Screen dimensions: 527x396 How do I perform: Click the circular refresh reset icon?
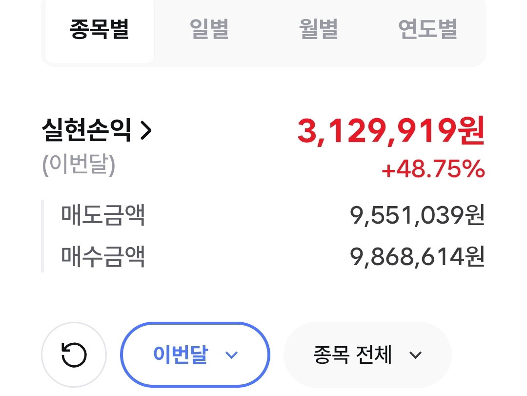point(74,354)
